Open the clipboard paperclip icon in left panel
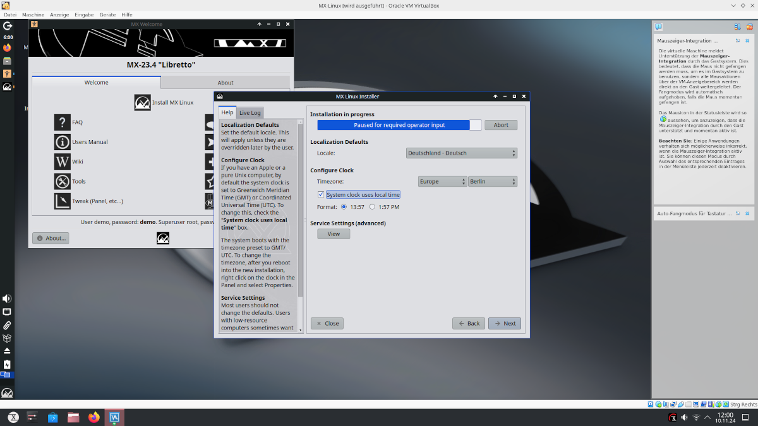The height and width of the screenshot is (426, 758). [x=7, y=325]
